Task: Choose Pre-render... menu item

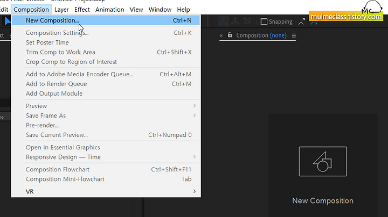Action: click(106, 125)
